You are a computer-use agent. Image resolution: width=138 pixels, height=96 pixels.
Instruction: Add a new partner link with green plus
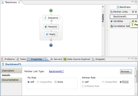click(133, 12)
